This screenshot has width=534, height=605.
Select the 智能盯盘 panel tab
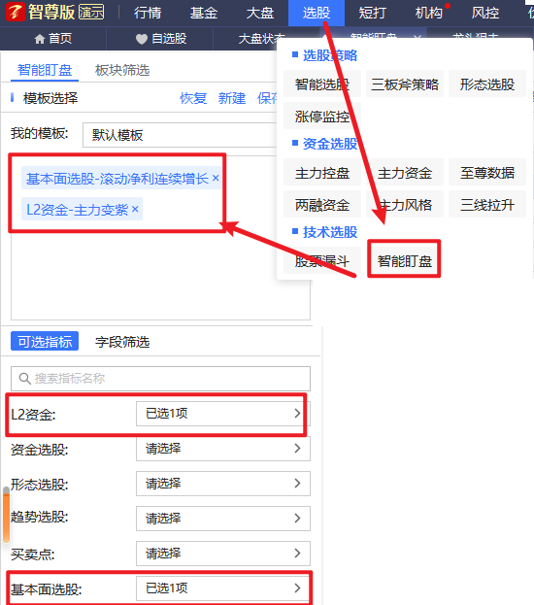[x=45, y=70]
